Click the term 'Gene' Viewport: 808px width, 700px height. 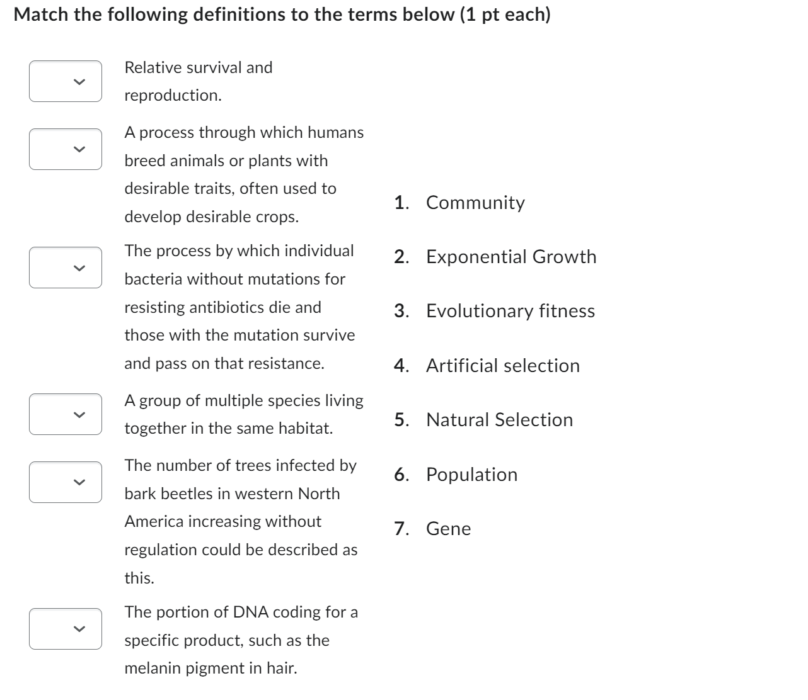448,529
